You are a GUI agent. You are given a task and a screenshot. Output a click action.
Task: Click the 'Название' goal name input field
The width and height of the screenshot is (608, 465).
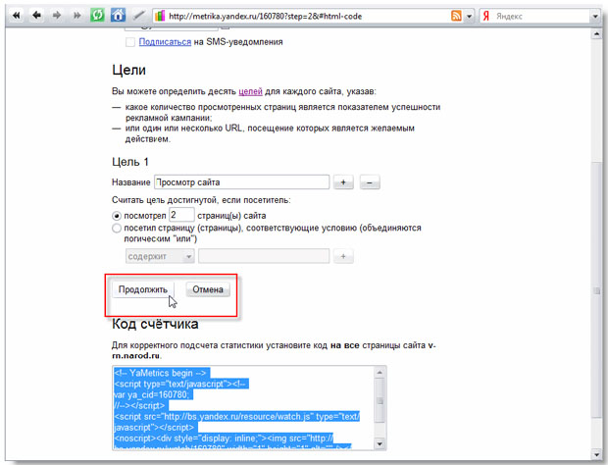pyautogui.click(x=241, y=182)
